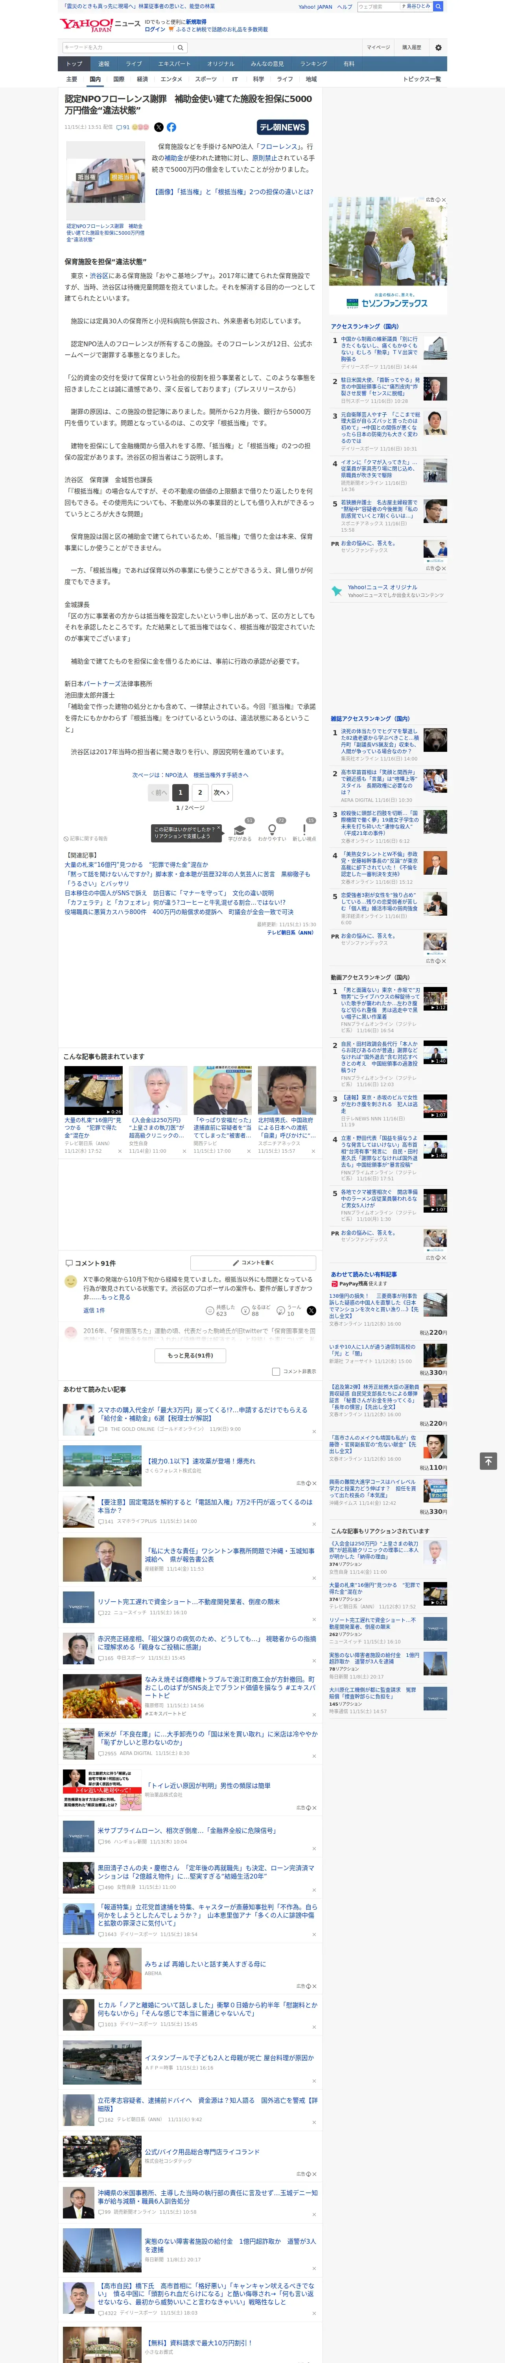
Task: Click the 次へ pagination button
Action: (221, 792)
